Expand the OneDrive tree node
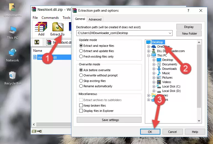The height and width of the screenshot is (144, 213). click(x=148, y=47)
